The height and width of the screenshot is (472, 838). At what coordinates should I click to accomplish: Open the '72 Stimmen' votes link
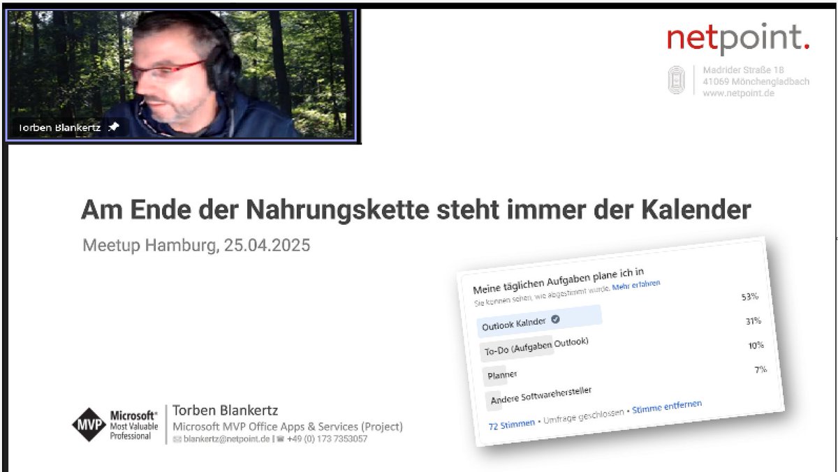(512, 424)
